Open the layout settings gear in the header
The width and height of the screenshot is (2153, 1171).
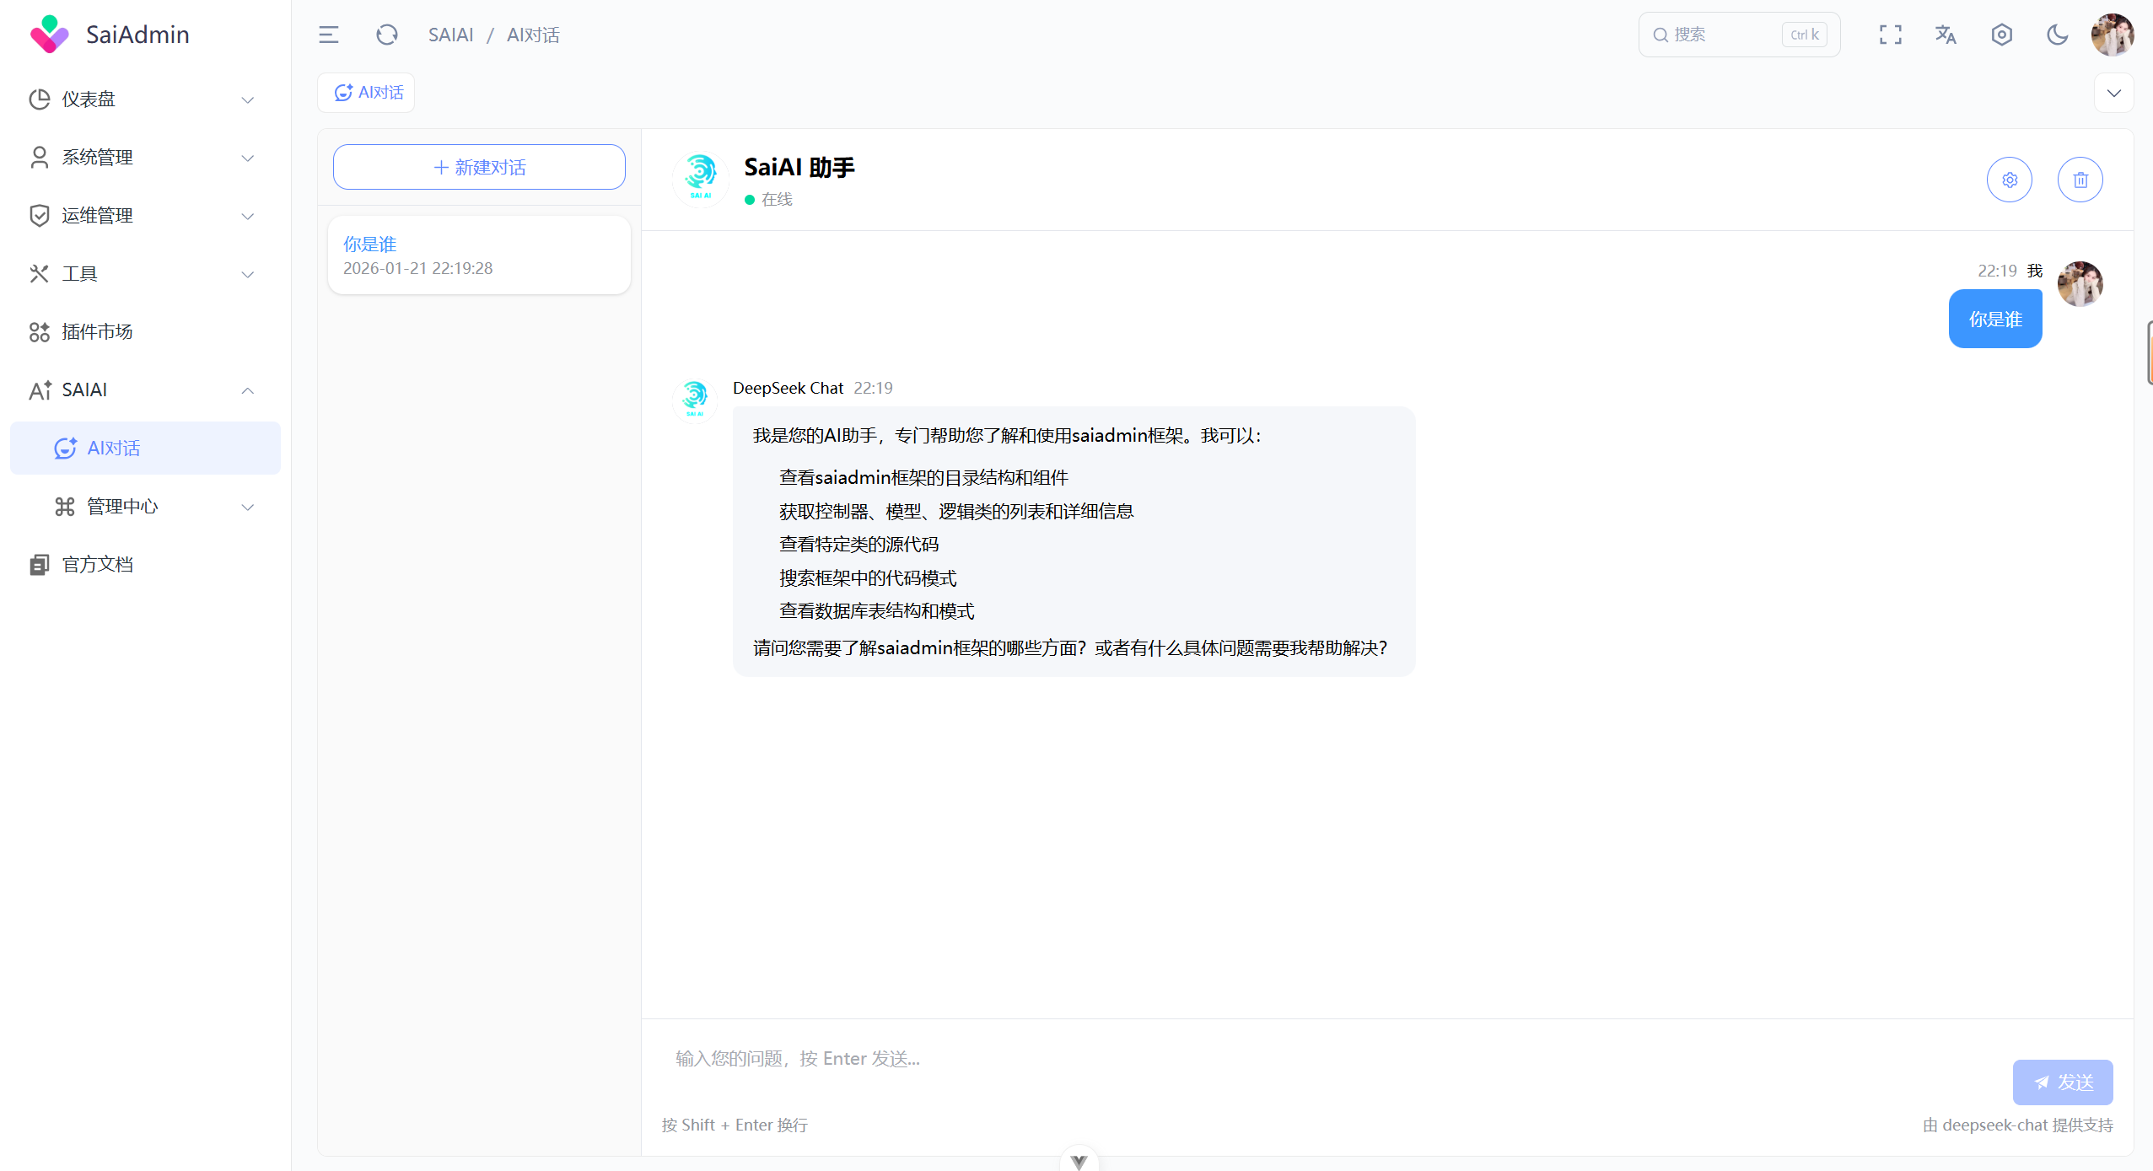[2000, 35]
